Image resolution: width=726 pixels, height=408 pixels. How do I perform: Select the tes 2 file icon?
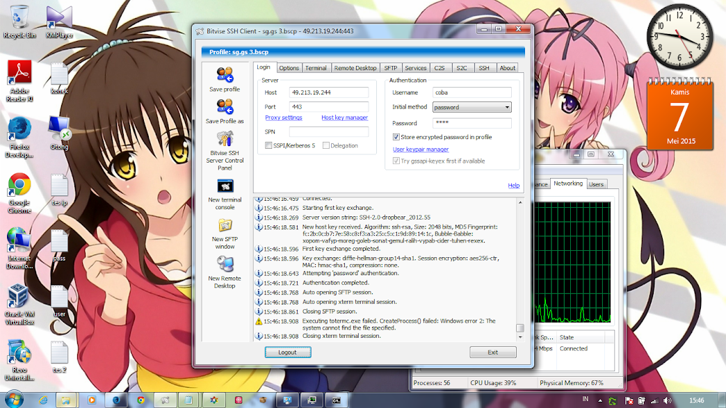59,357
